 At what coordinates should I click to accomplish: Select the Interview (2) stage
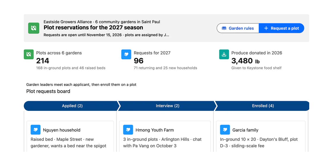(x=168, y=106)
